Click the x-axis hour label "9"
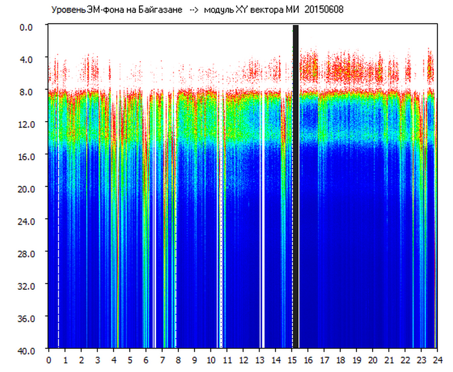The image size is (453, 372). pos(195,360)
